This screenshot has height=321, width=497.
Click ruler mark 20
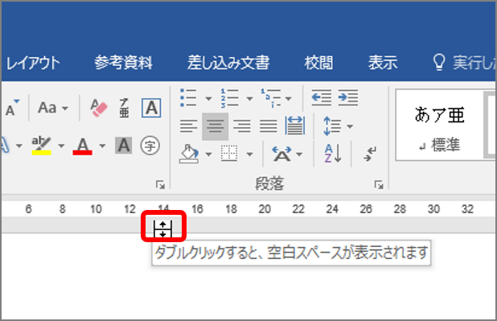click(265, 209)
